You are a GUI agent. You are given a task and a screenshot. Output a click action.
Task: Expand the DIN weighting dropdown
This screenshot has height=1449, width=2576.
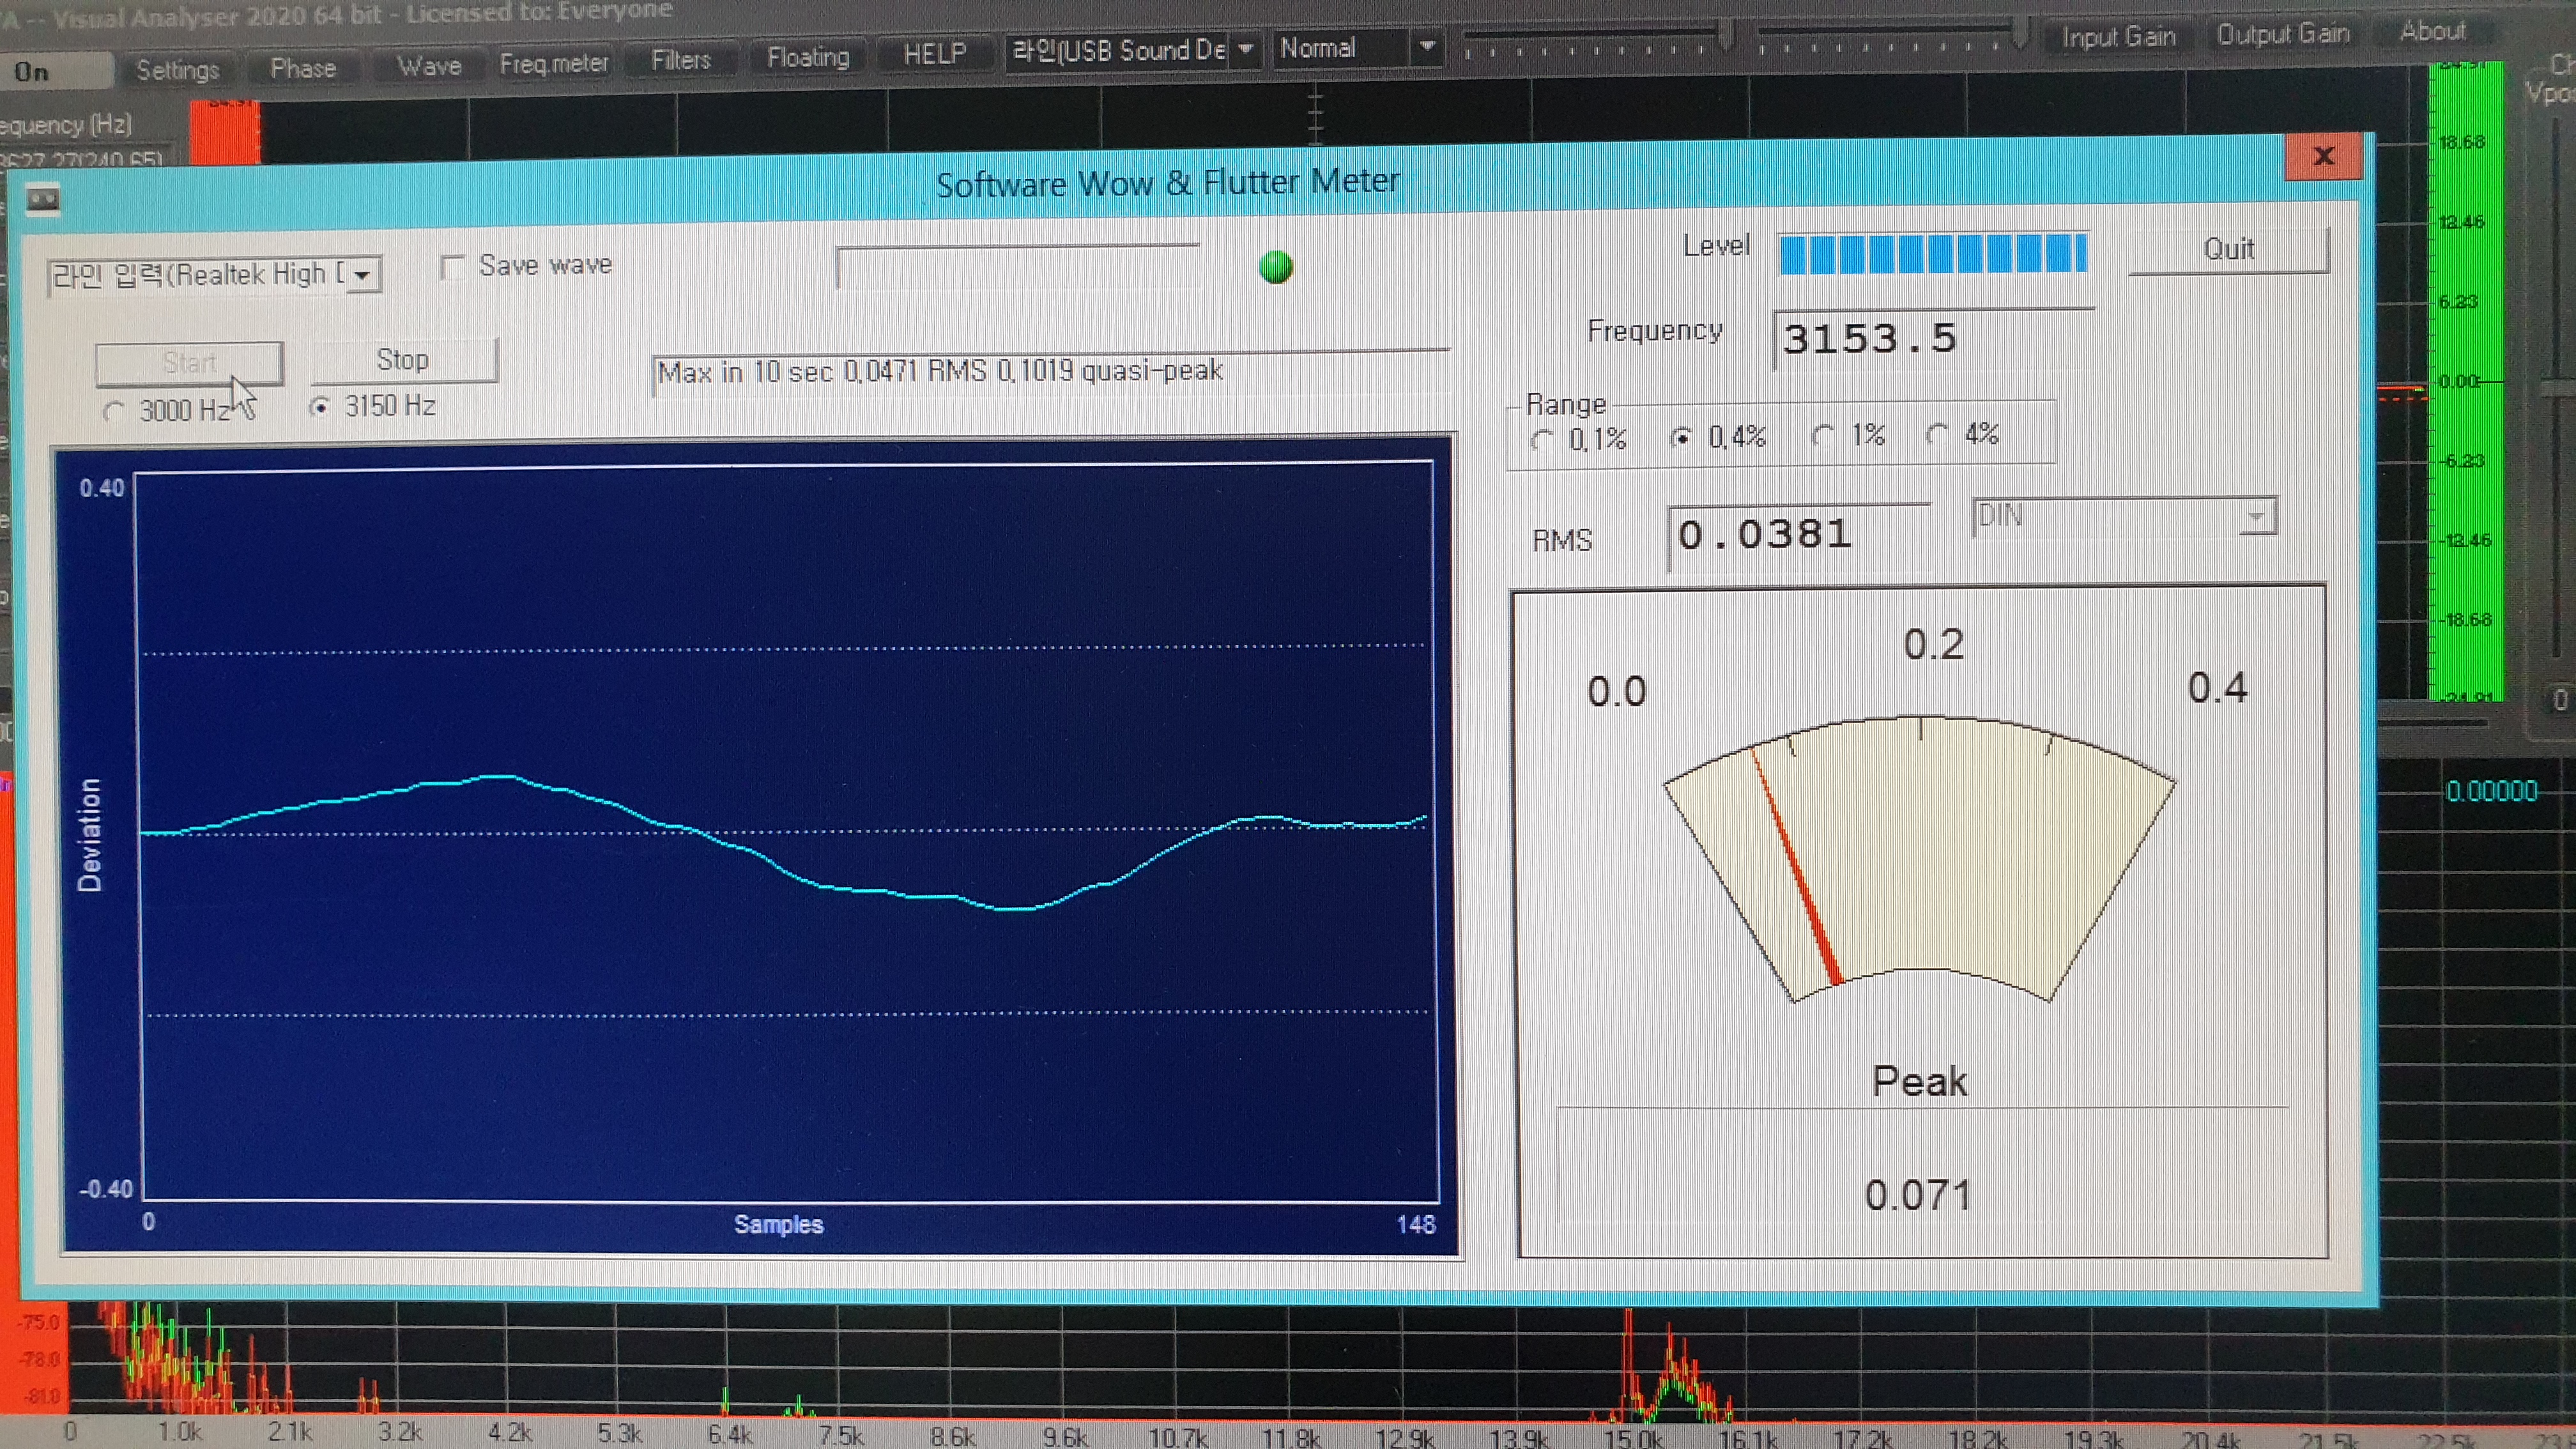point(2256,517)
